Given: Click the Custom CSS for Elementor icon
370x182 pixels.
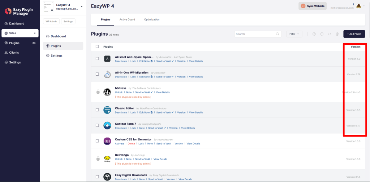Looking at the screenshot, I should [x=107, y=141].
